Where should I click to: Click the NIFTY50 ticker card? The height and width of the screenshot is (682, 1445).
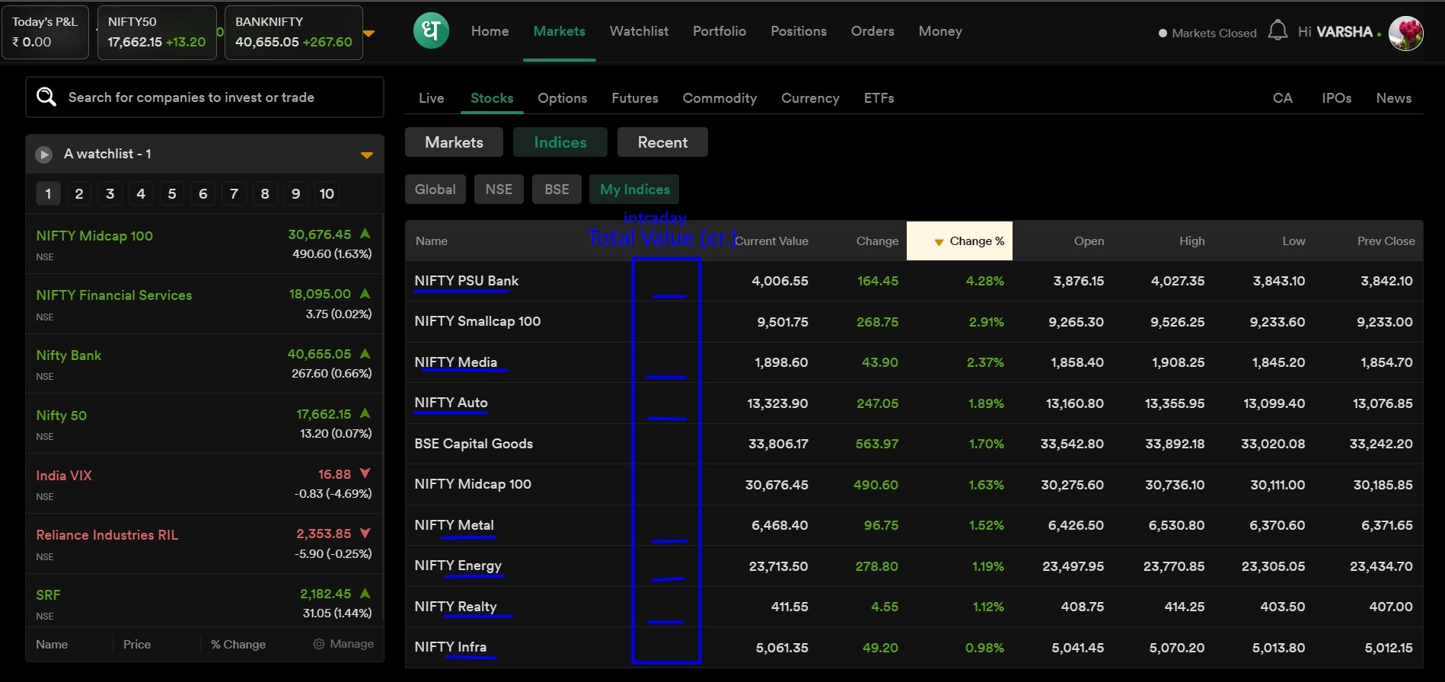(157, 32)
